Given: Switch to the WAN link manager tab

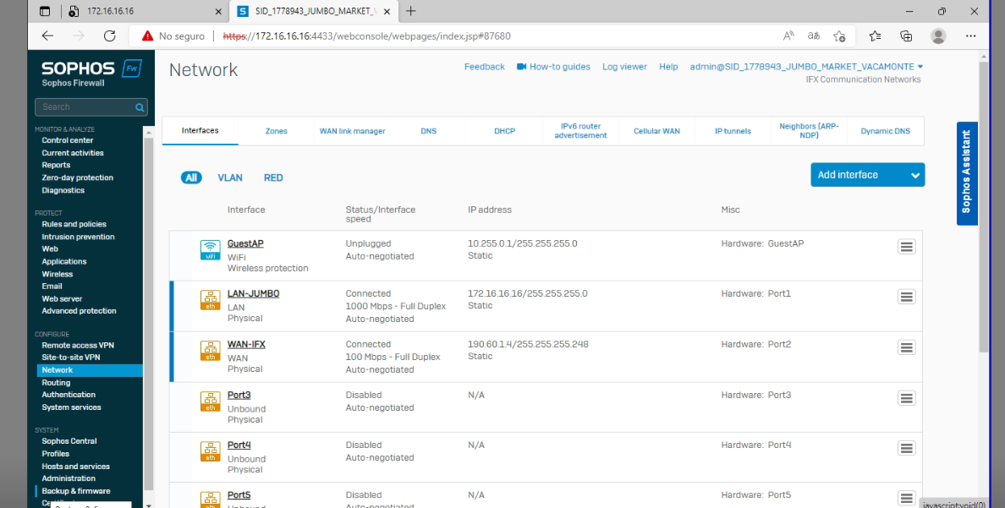Looking at the screenshot, I should point(352,131).
